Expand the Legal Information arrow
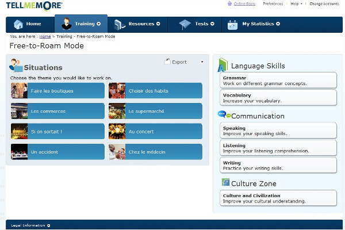 click(49, 225)
